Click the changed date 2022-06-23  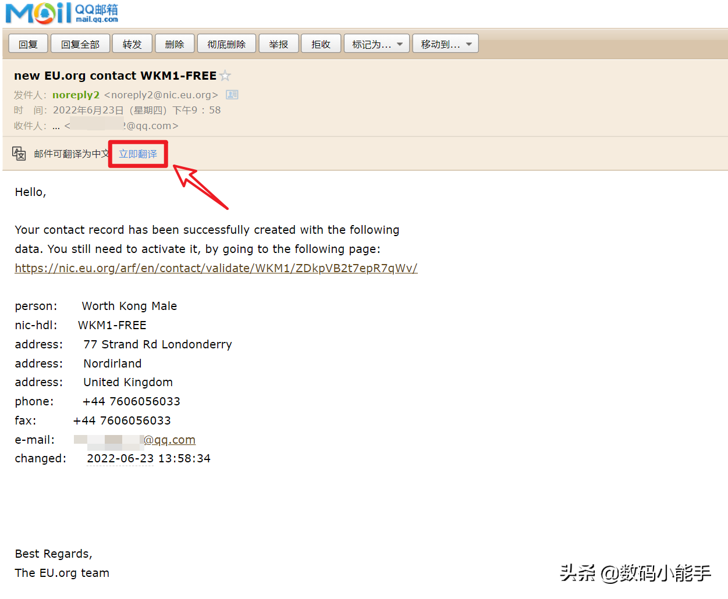coord(120,459)
